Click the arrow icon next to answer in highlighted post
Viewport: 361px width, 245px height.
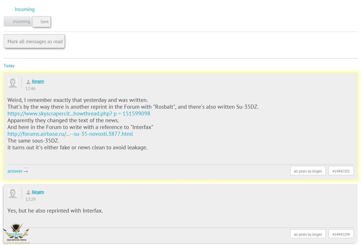[x=26, y=171]
